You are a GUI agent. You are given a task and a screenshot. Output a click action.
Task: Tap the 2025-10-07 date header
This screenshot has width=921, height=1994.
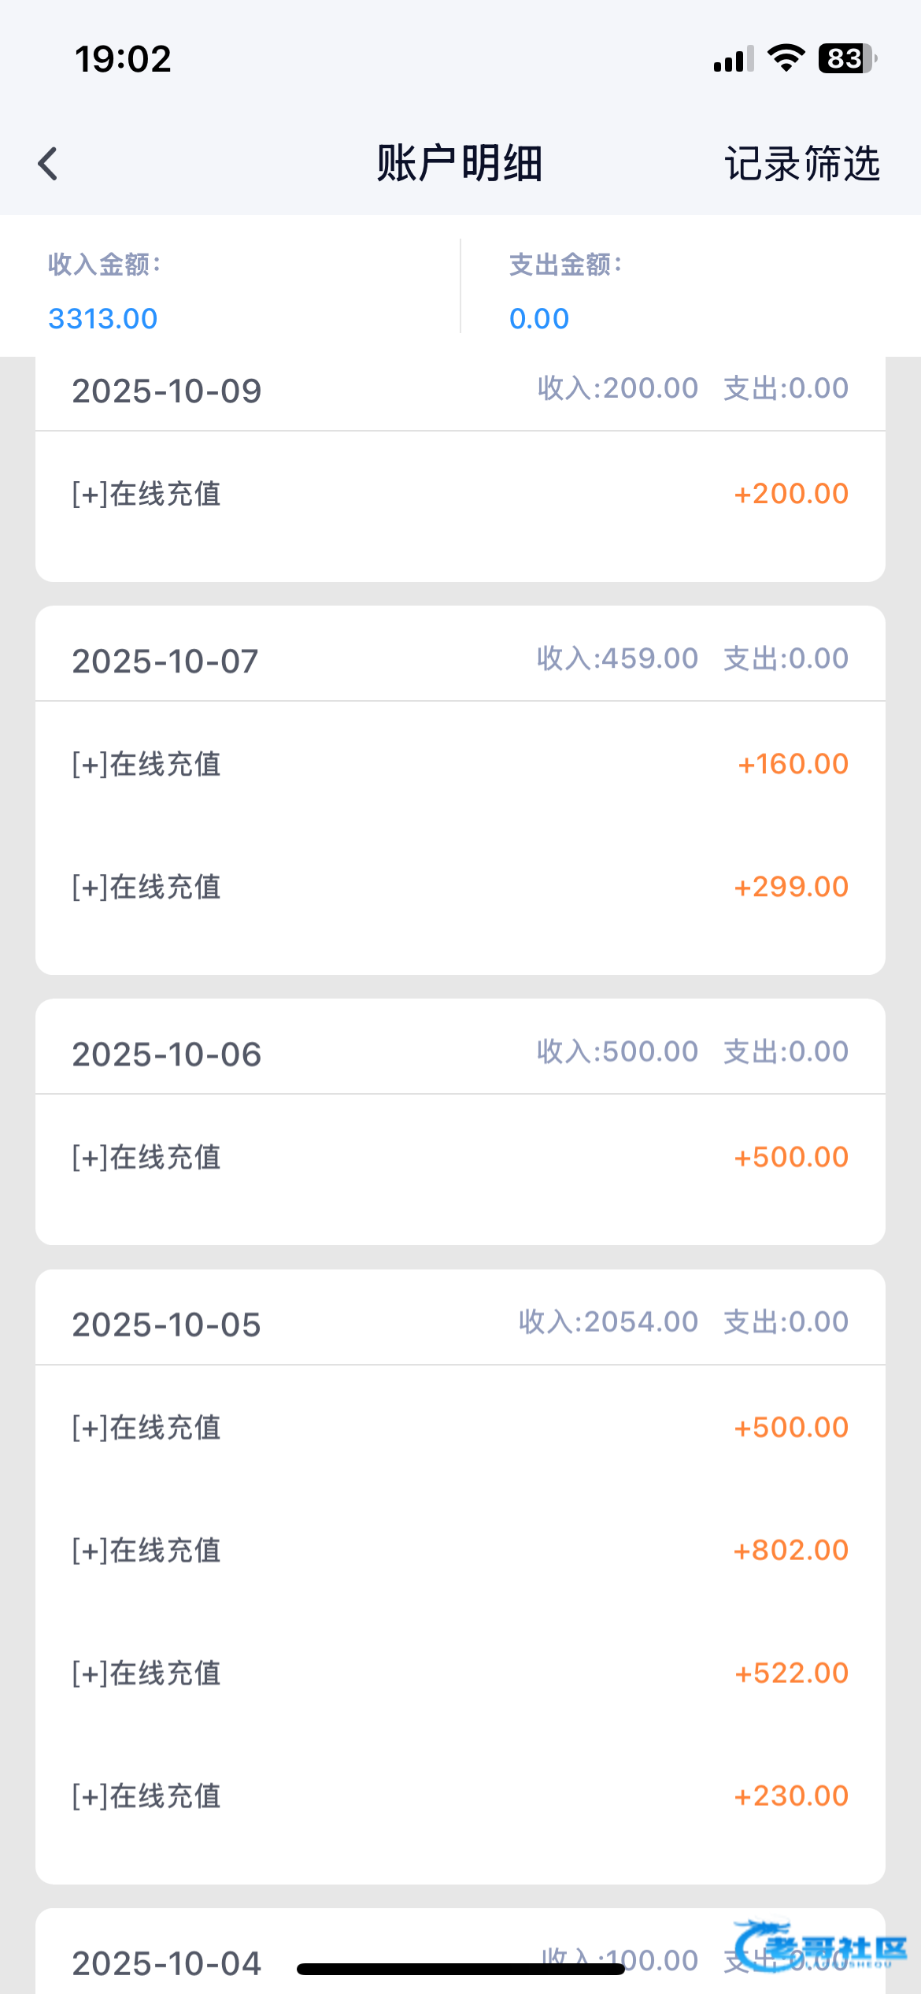coord(165,662)
